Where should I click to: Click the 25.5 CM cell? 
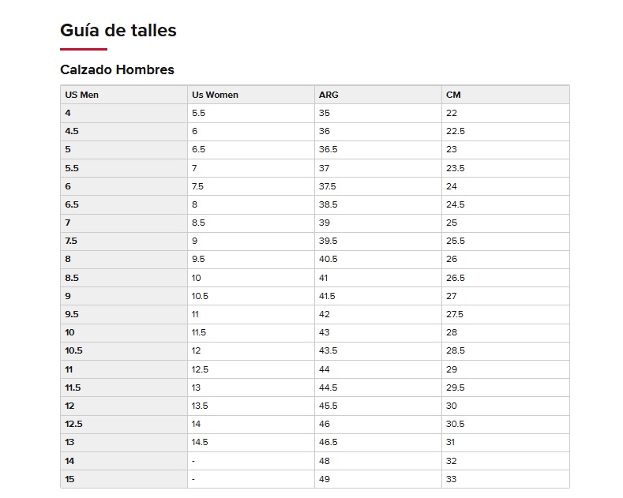456,241
